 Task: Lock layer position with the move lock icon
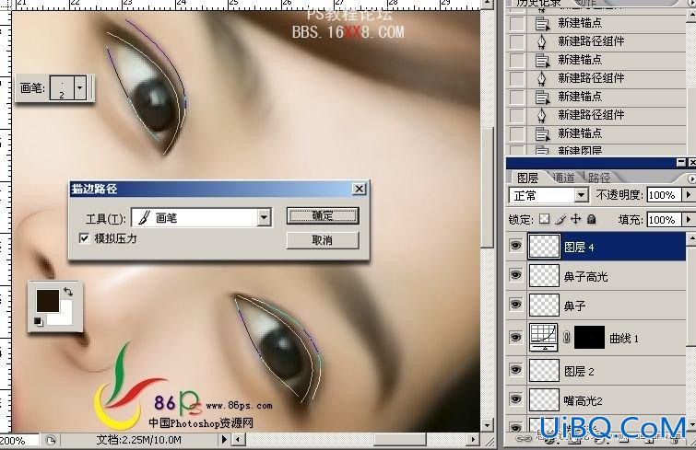point(576,219)
